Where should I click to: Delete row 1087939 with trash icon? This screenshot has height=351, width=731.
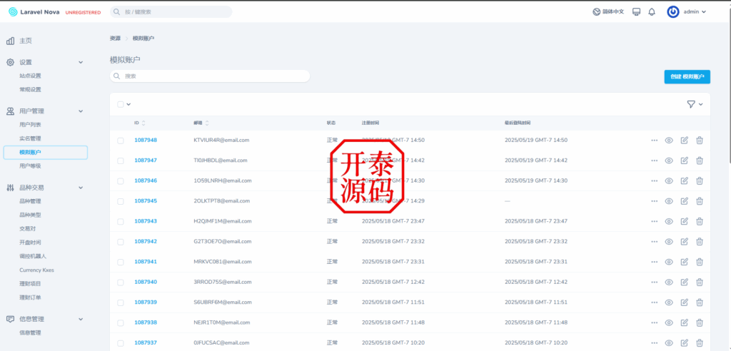point(700,302)
